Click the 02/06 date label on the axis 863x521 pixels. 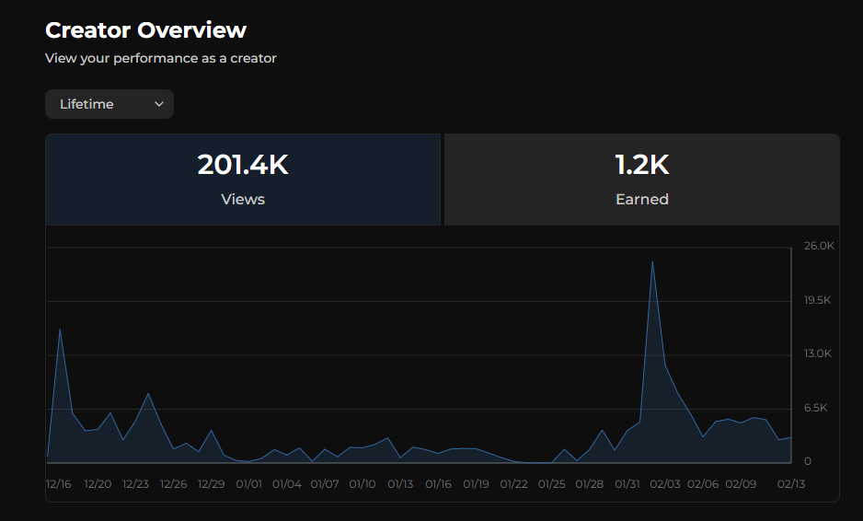(703, 484)
